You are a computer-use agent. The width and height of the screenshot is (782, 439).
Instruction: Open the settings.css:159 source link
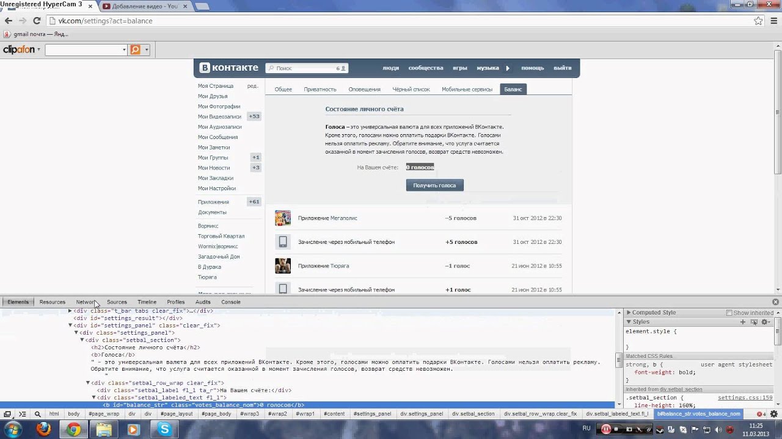(x=745, y=398)
